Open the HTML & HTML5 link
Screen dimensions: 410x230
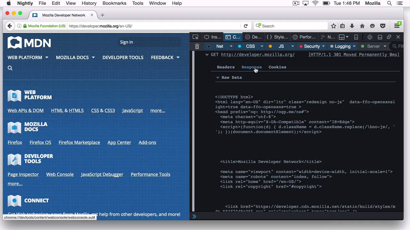tap(67, 111)
